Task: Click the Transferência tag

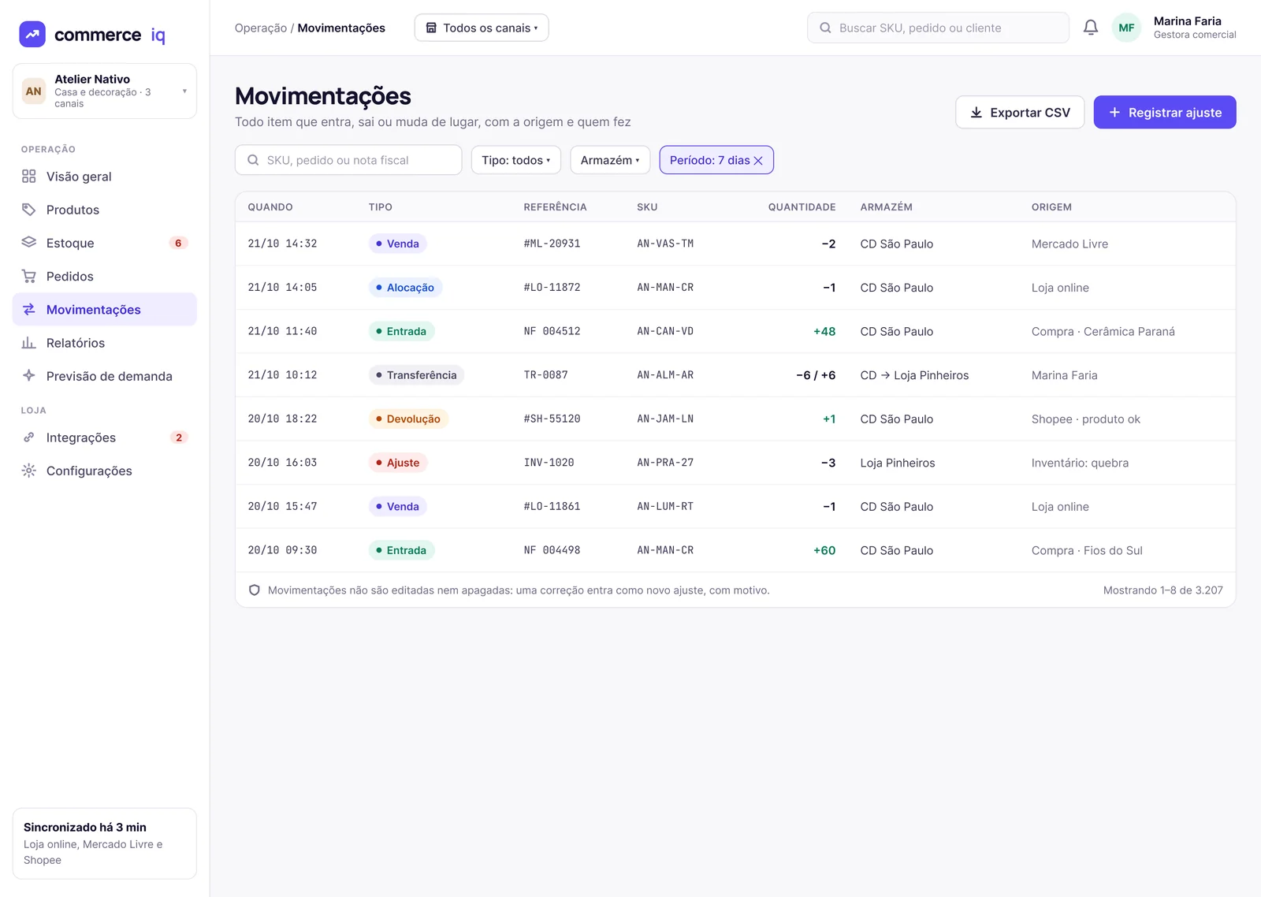Action: coord(416,375)
